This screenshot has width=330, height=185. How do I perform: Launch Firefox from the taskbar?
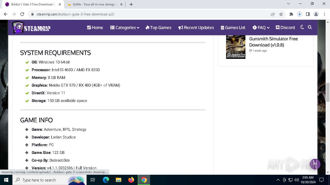pos(131,180)
